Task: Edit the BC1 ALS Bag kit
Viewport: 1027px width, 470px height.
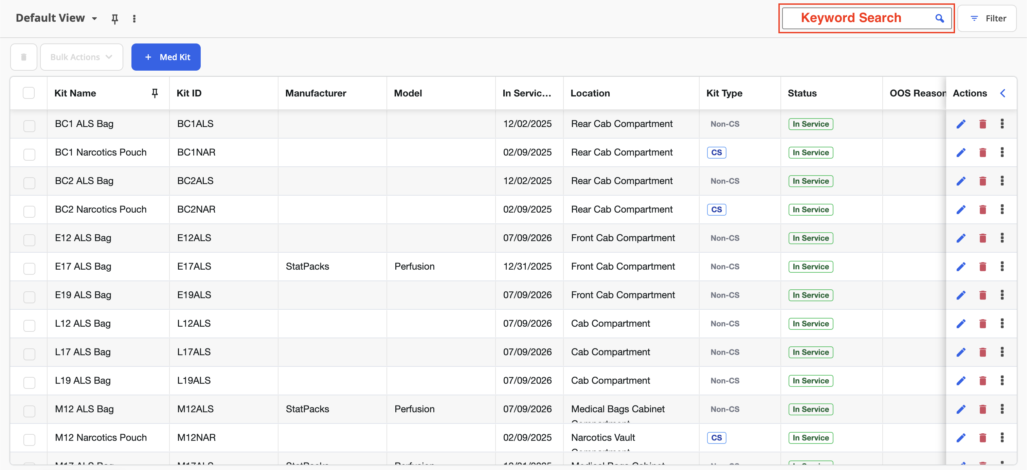Action: pyautogui.click(x=961, y=124)
